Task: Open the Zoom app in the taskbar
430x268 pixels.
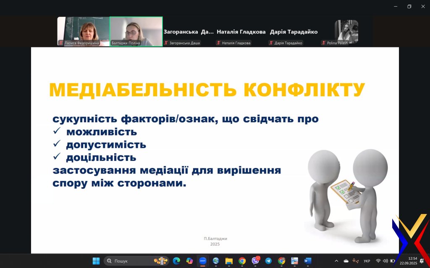Action: (x=203, y=261)
